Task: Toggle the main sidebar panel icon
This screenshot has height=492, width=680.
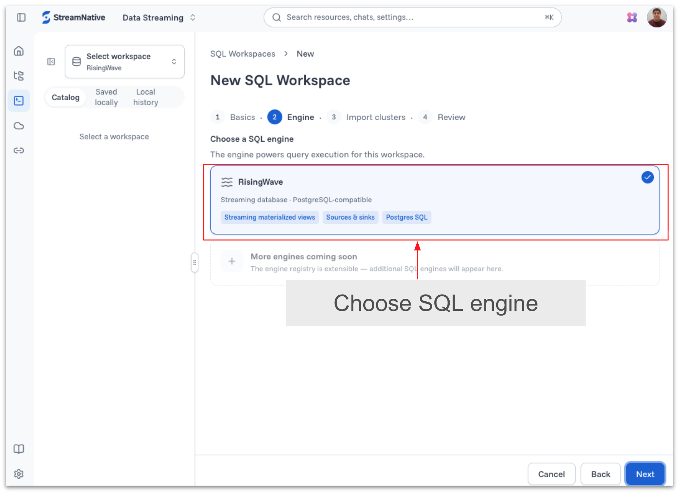Action: 21,17
